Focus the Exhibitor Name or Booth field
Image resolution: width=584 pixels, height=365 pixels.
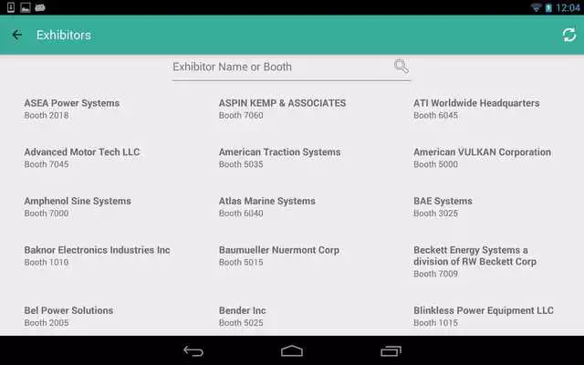pyautogui.click(x=291, y=68)
